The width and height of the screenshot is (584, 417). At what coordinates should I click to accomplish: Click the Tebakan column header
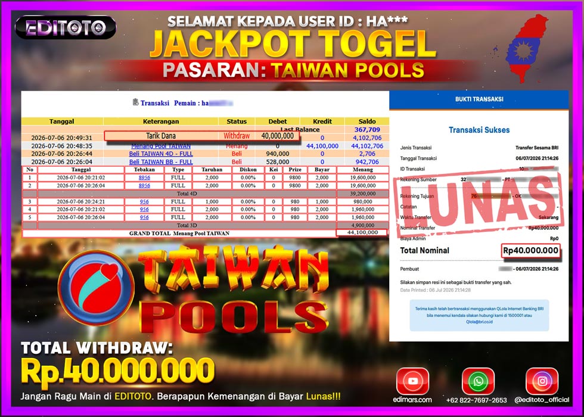[144, 169]
